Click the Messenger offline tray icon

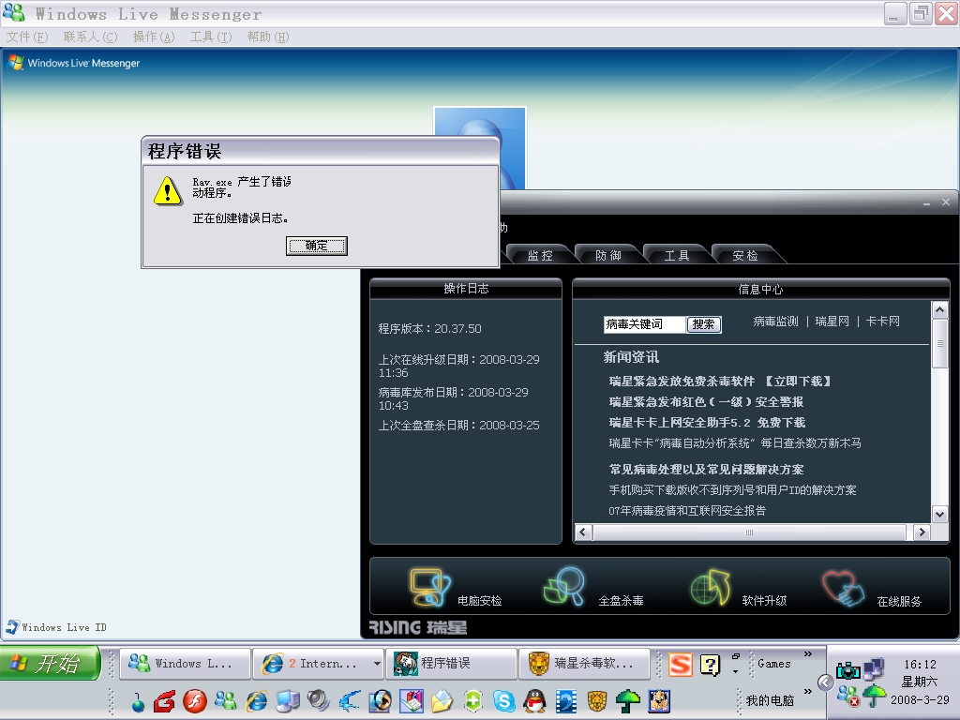pos(847,696)
